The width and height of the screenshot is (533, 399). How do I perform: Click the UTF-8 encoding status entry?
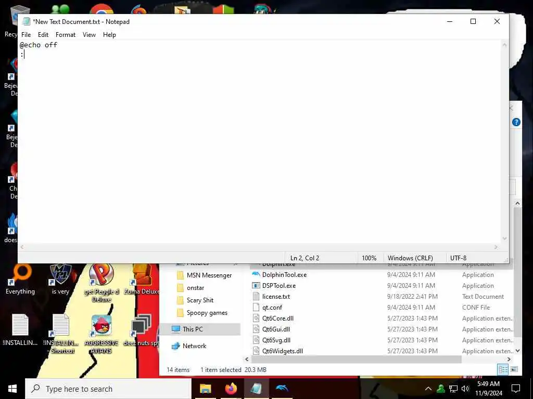(x=458, y=258)
